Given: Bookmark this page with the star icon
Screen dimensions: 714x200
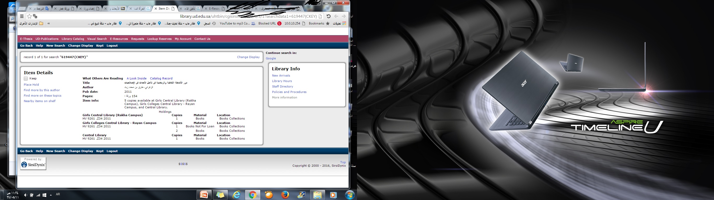Looking at the screenshot, I should pos(29,16).
